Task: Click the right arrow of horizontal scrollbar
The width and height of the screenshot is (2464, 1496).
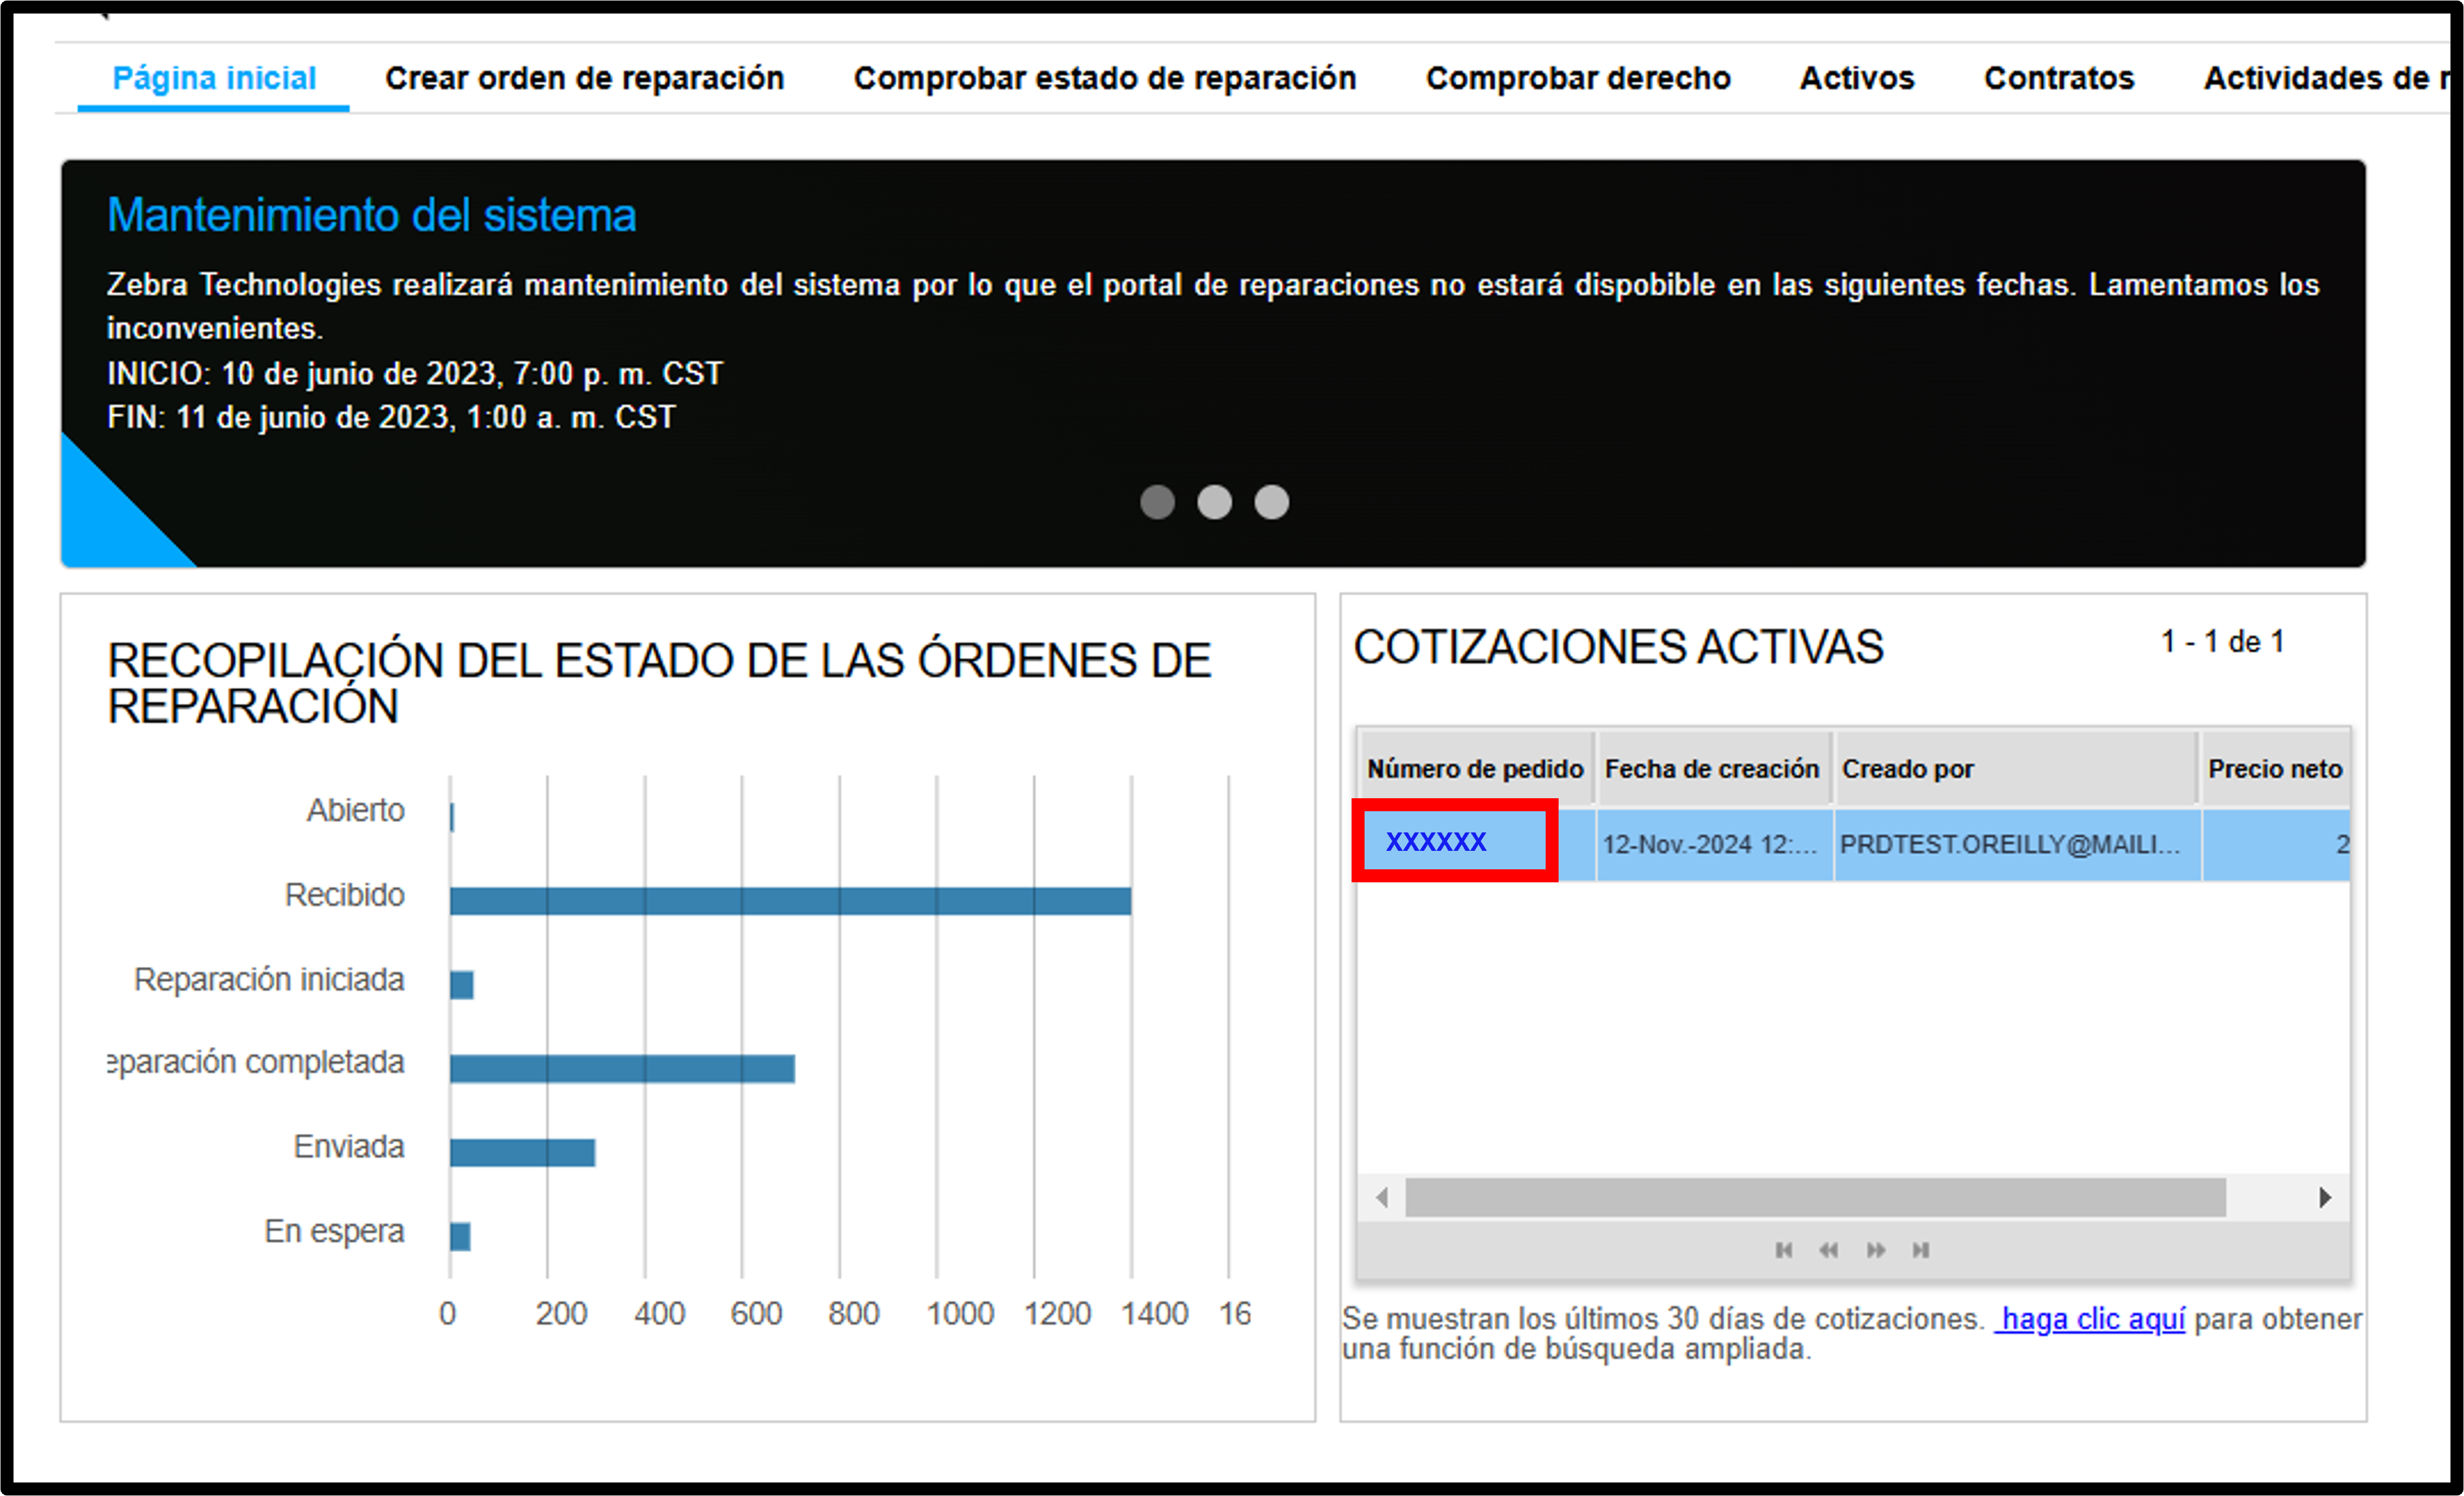Action: [2325, 1197]
